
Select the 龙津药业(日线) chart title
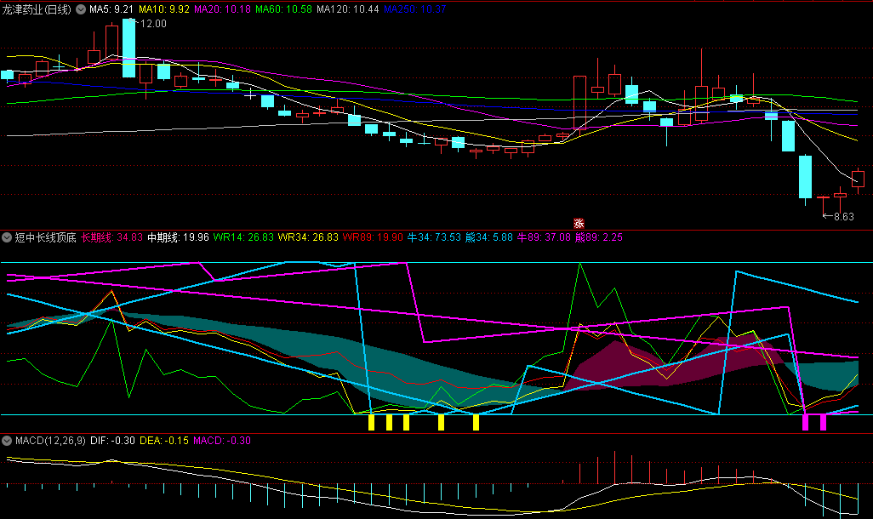click(x=37, y=9)
